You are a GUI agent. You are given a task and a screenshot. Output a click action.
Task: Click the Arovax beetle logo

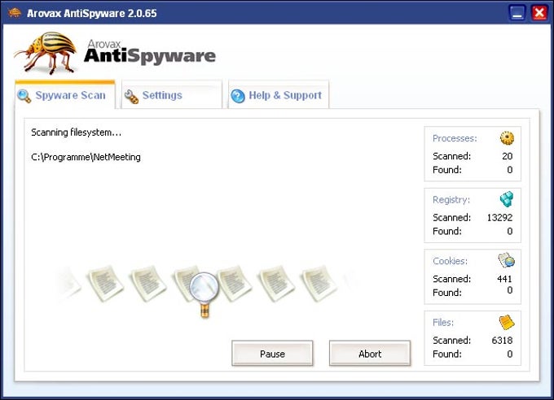click(46, 52)
